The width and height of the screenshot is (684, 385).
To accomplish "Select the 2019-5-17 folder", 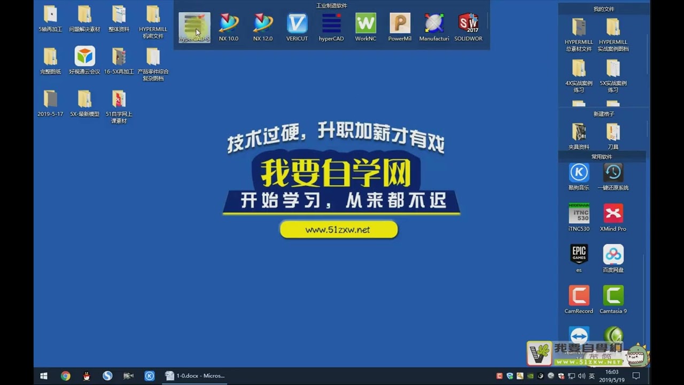I will pyautogui.click(x=50, y=103).
